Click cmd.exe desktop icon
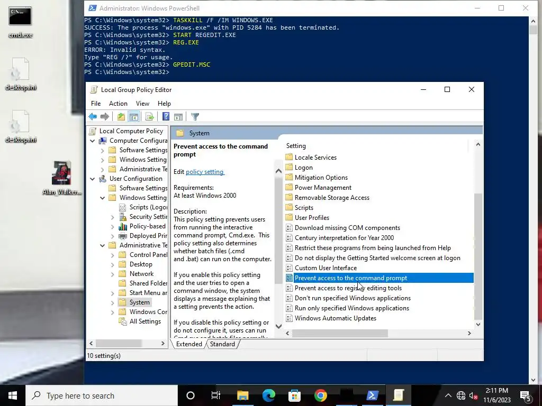This screenshot has width=542, height=406. pos(21,22)
